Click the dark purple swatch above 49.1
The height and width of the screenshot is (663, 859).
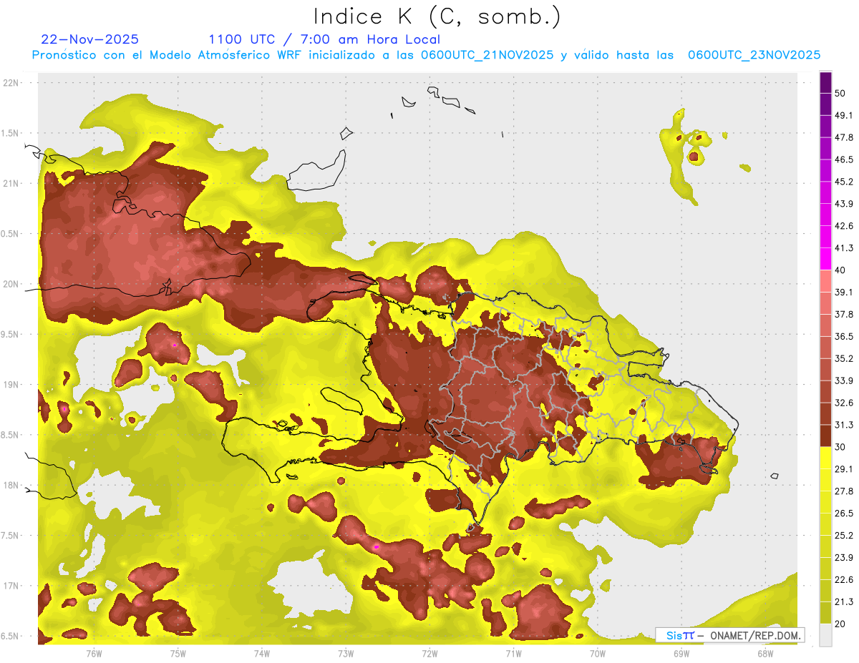click(x=825, y=104)
